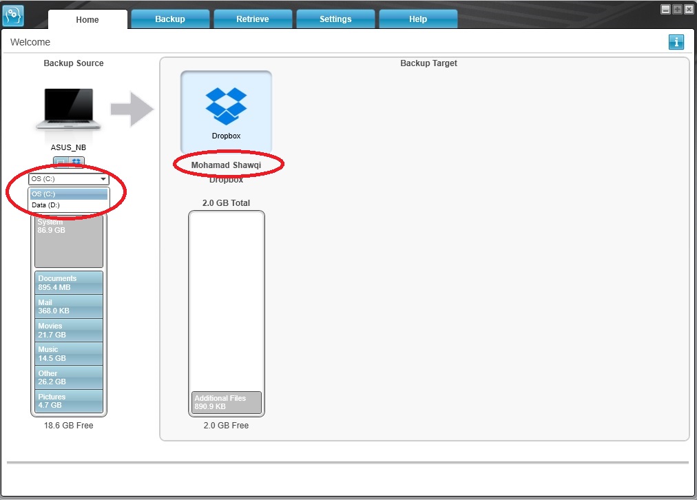Open the info icon beside Welcome
Image resolution: width=697 pixels, height=500 pixels.
[676, 42]
